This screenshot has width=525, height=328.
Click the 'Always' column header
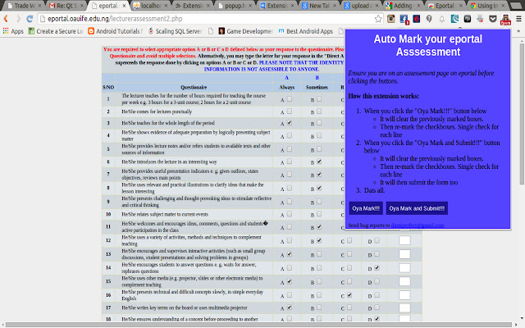(x=287, y=88)
